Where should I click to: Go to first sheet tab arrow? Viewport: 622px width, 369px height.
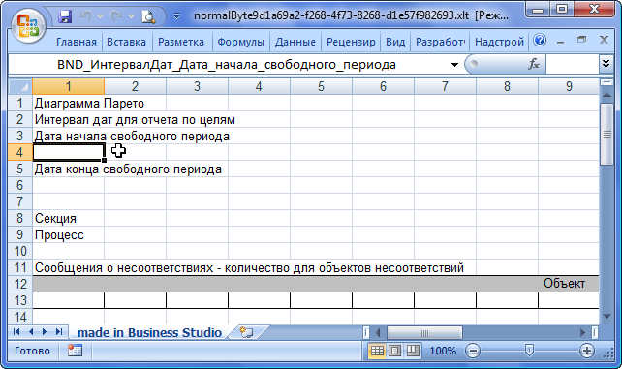tap(16, 332)
